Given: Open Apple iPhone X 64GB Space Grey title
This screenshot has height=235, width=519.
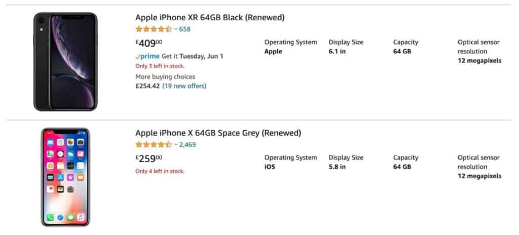Looking at the screenshot, I should (x=218, y=133).
